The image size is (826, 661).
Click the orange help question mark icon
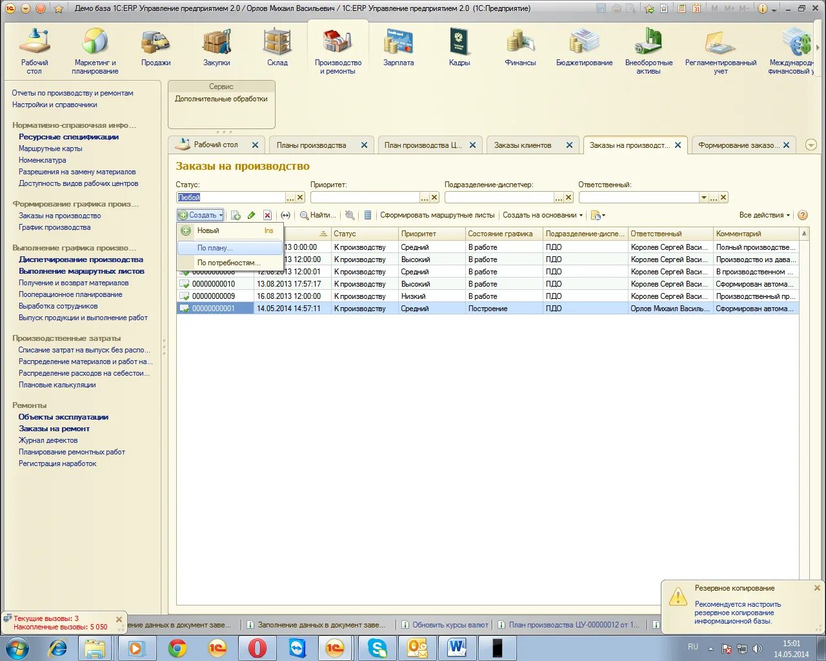tap(803, 216)
